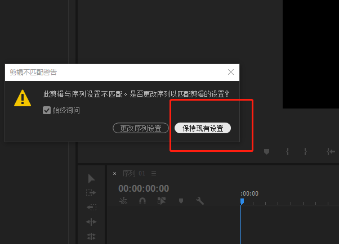Click the 更改序列设置 button
Viewport: 339px width, 244px height.
pyautogui.click(x=141, y=128)
